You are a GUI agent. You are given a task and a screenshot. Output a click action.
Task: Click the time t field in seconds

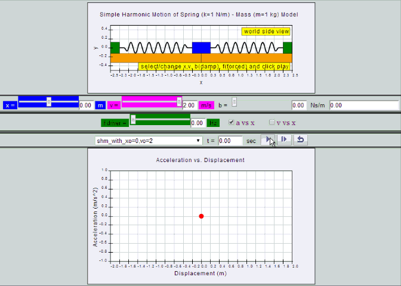230,141
